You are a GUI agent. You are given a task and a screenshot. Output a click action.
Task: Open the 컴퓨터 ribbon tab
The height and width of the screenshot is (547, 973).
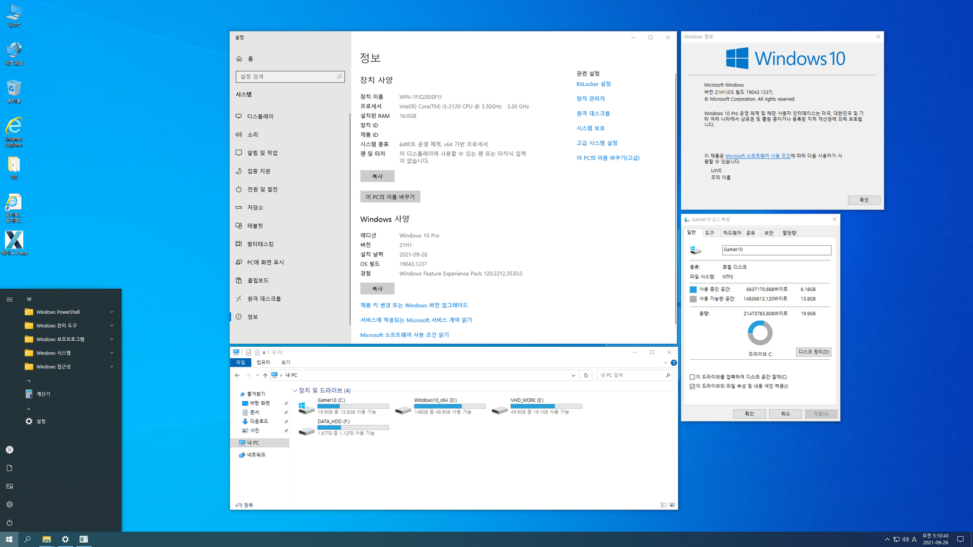click(263, 362)
